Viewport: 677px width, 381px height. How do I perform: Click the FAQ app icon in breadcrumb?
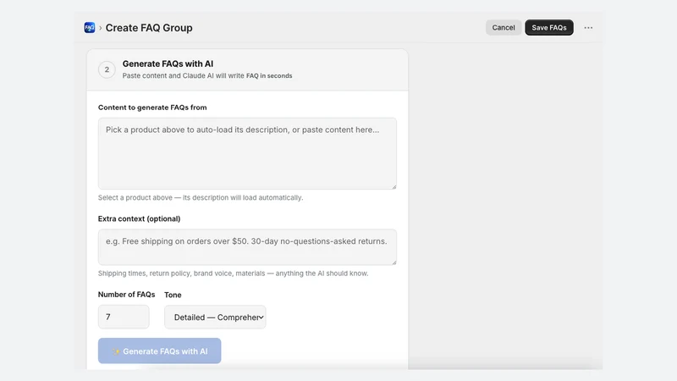pyautogui.click(x=90, y=28)
